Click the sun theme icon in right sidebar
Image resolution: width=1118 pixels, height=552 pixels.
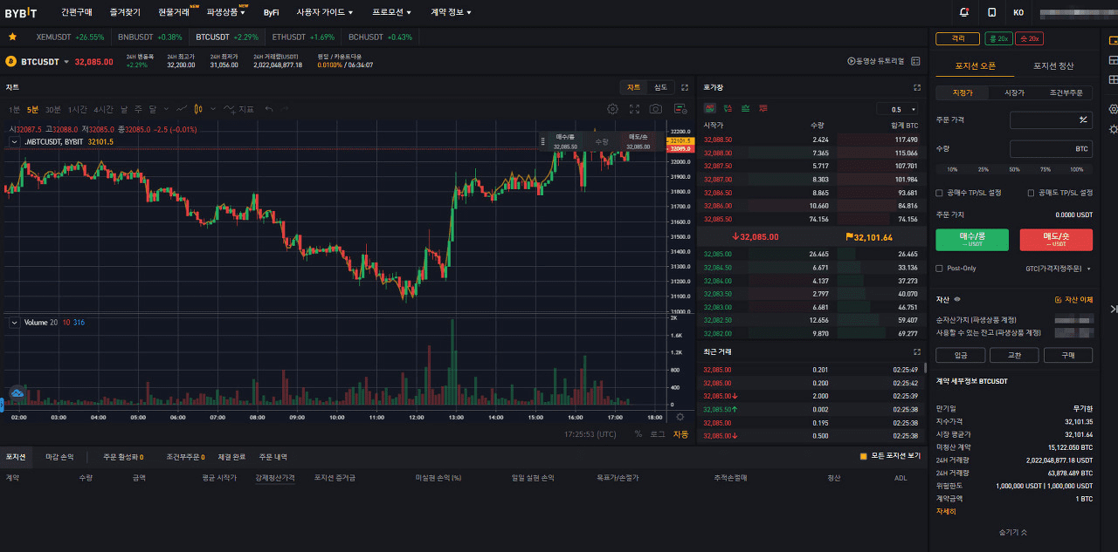[x=1113, y=129]
